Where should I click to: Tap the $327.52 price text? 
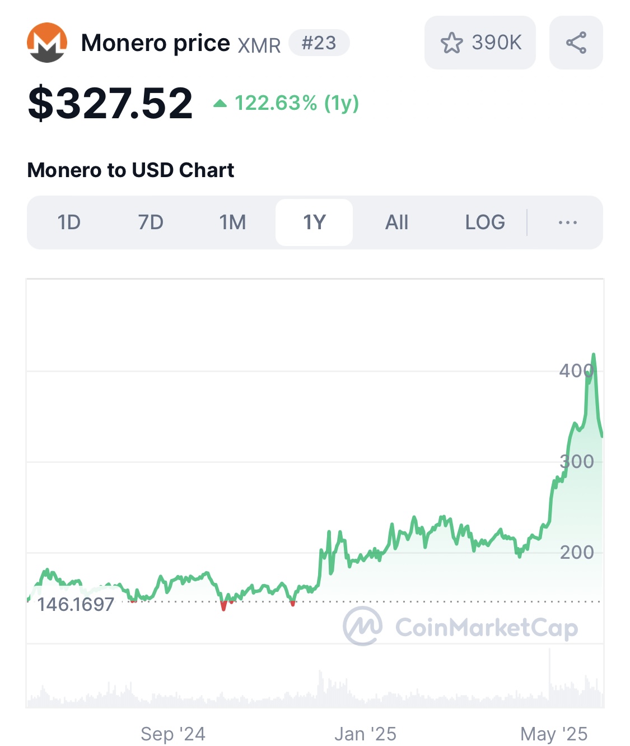pos(110,103)
